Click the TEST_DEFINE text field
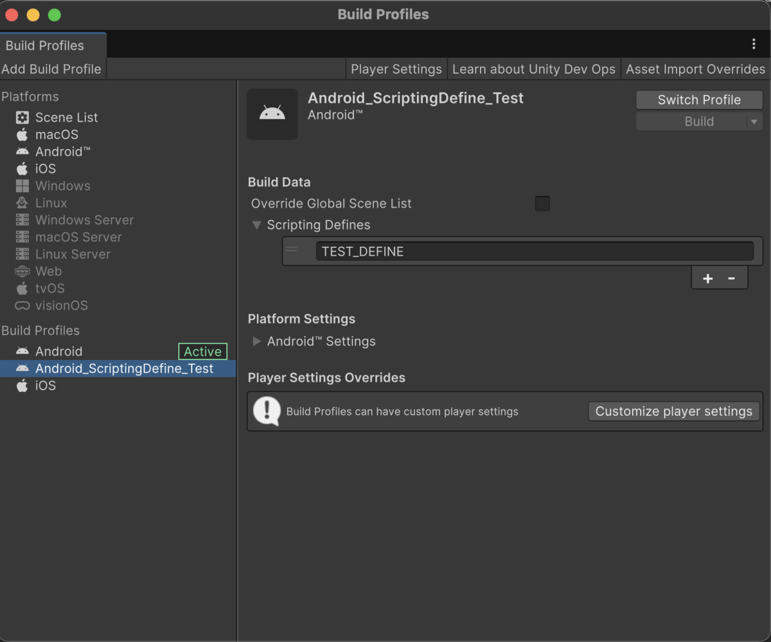Viewport: 771px width, 642px height. tap(535, 251)
